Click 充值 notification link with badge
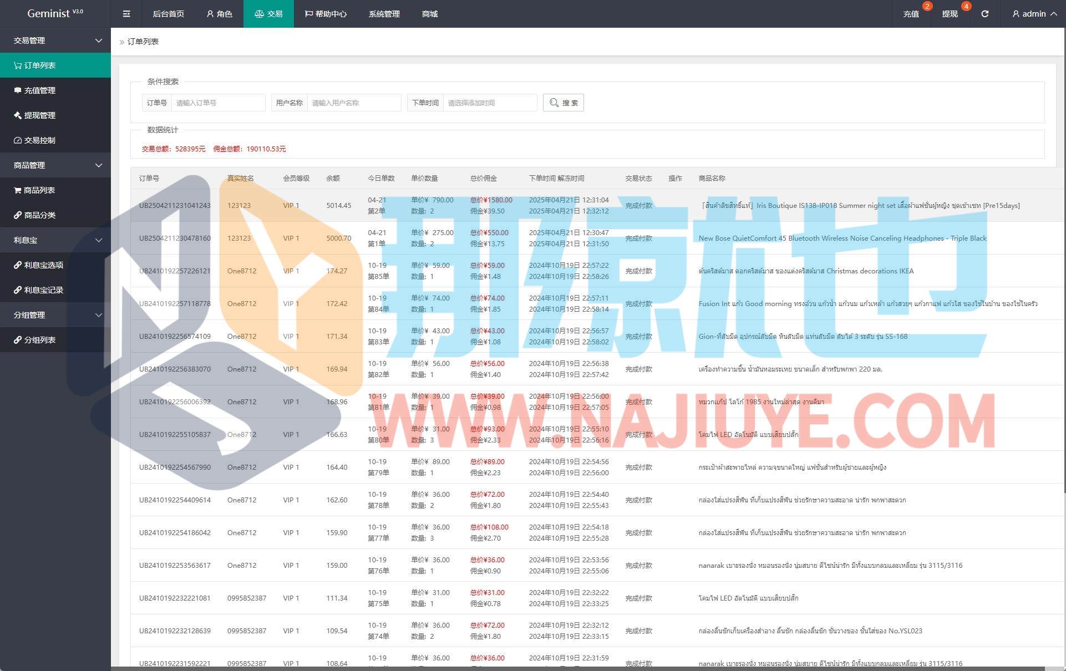1066x671 pixels. point(911,14)
